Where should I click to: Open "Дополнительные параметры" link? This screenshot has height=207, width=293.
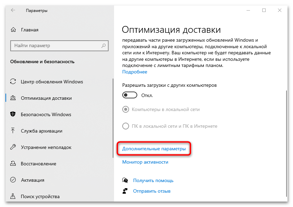[154, 149]
